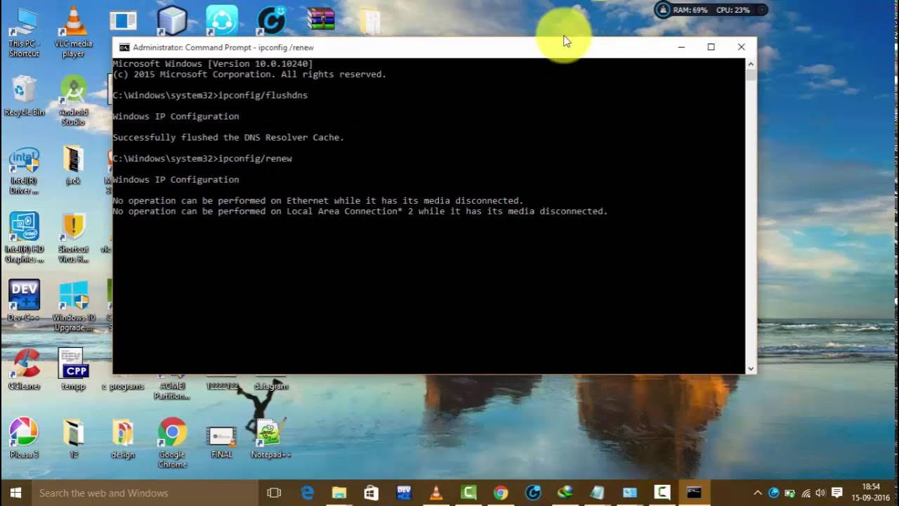Image resolution: width=899 pixels, height=506 pixels.
Task: Open the Intel(R) HD Graphics desktop shortcut
Action: click(x=24, y=238)
